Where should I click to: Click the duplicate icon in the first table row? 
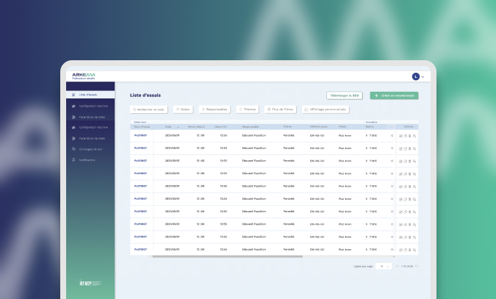tap(405, 136)
